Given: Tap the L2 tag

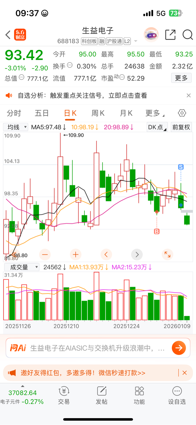Looking at the screenshot, I should pyautogui.click(x=127, y=41).
